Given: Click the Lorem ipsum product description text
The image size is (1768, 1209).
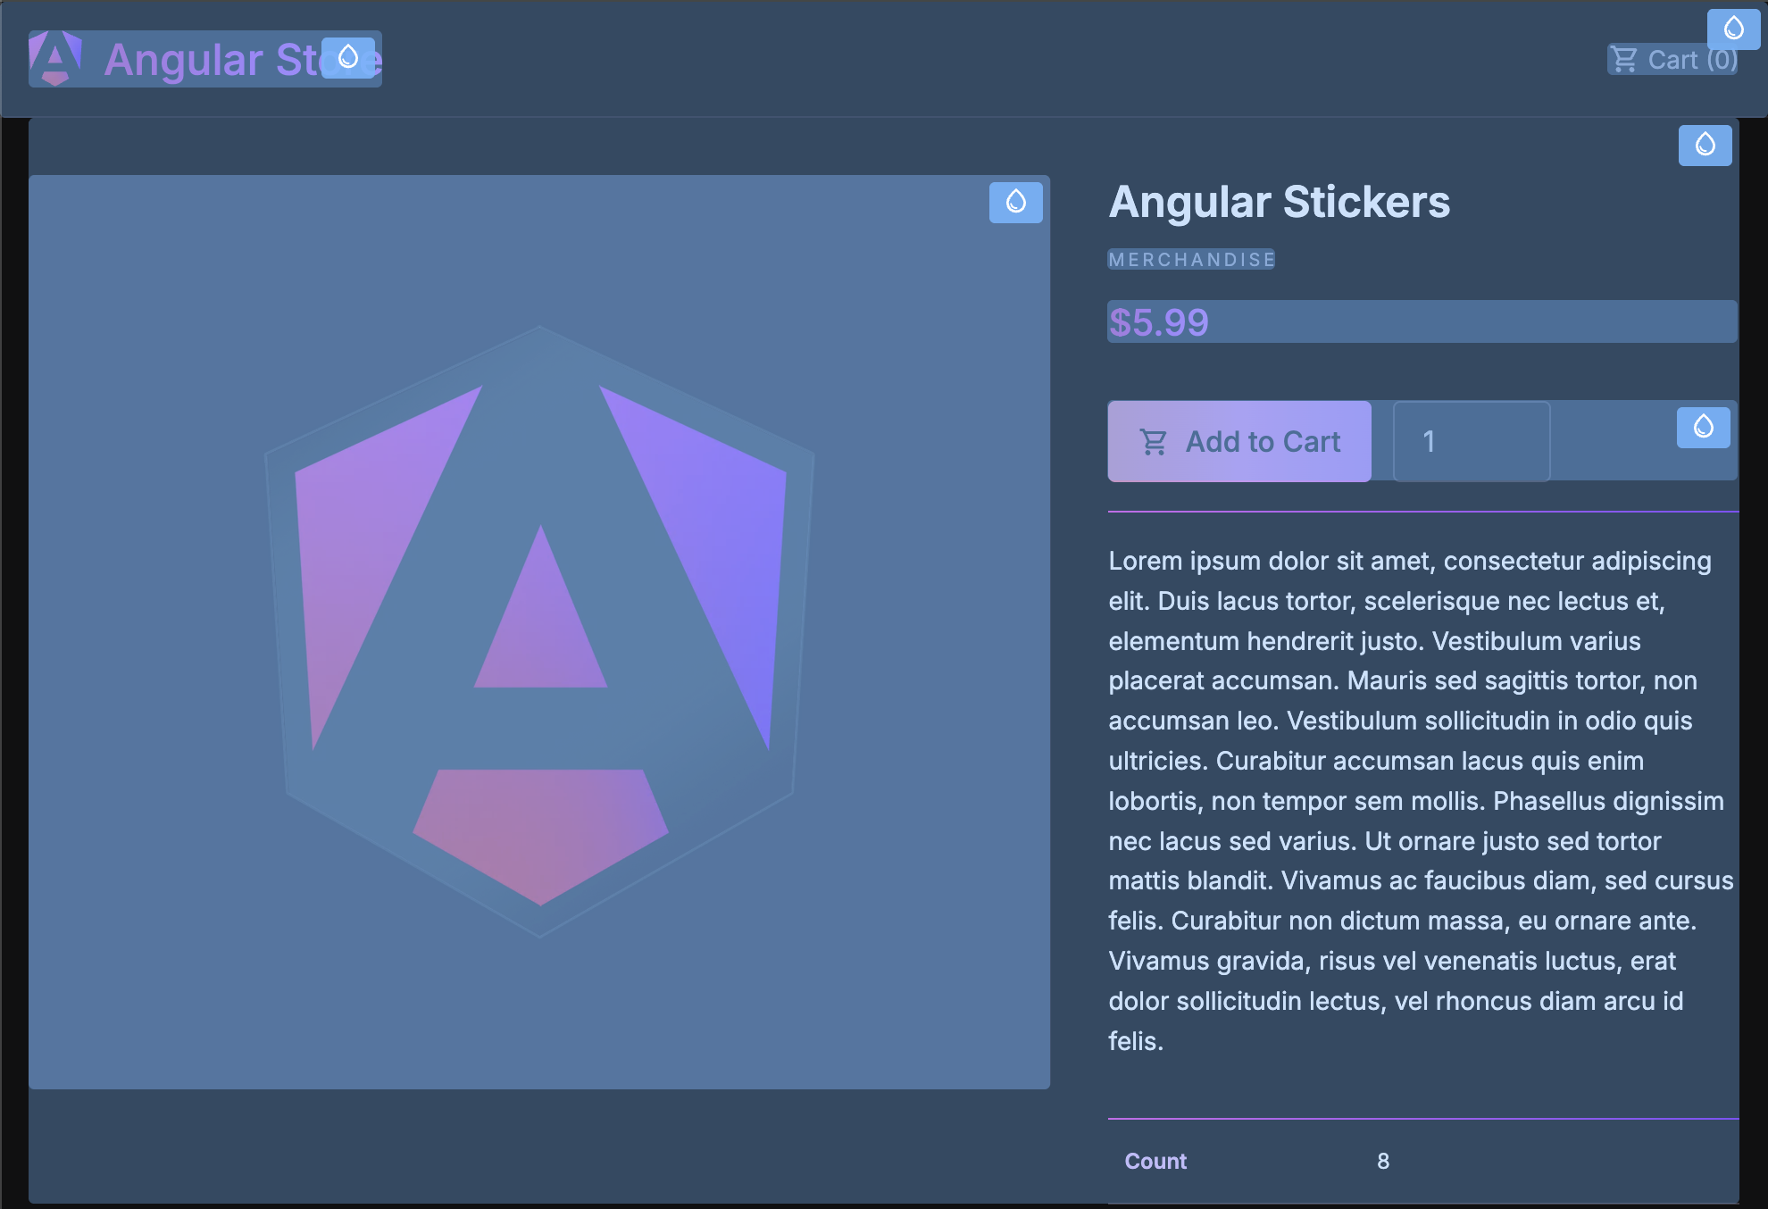Looking at the screenshot, I should click(x=1420, y=800).
